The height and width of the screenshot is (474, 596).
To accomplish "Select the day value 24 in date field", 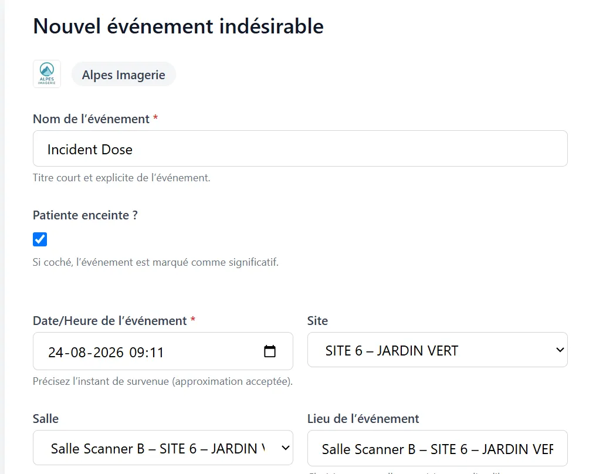I will coord(56,353).
